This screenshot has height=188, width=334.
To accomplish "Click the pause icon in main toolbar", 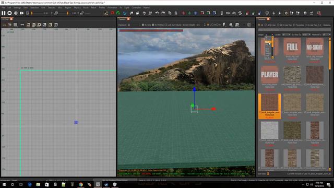I will coord(4,13).
